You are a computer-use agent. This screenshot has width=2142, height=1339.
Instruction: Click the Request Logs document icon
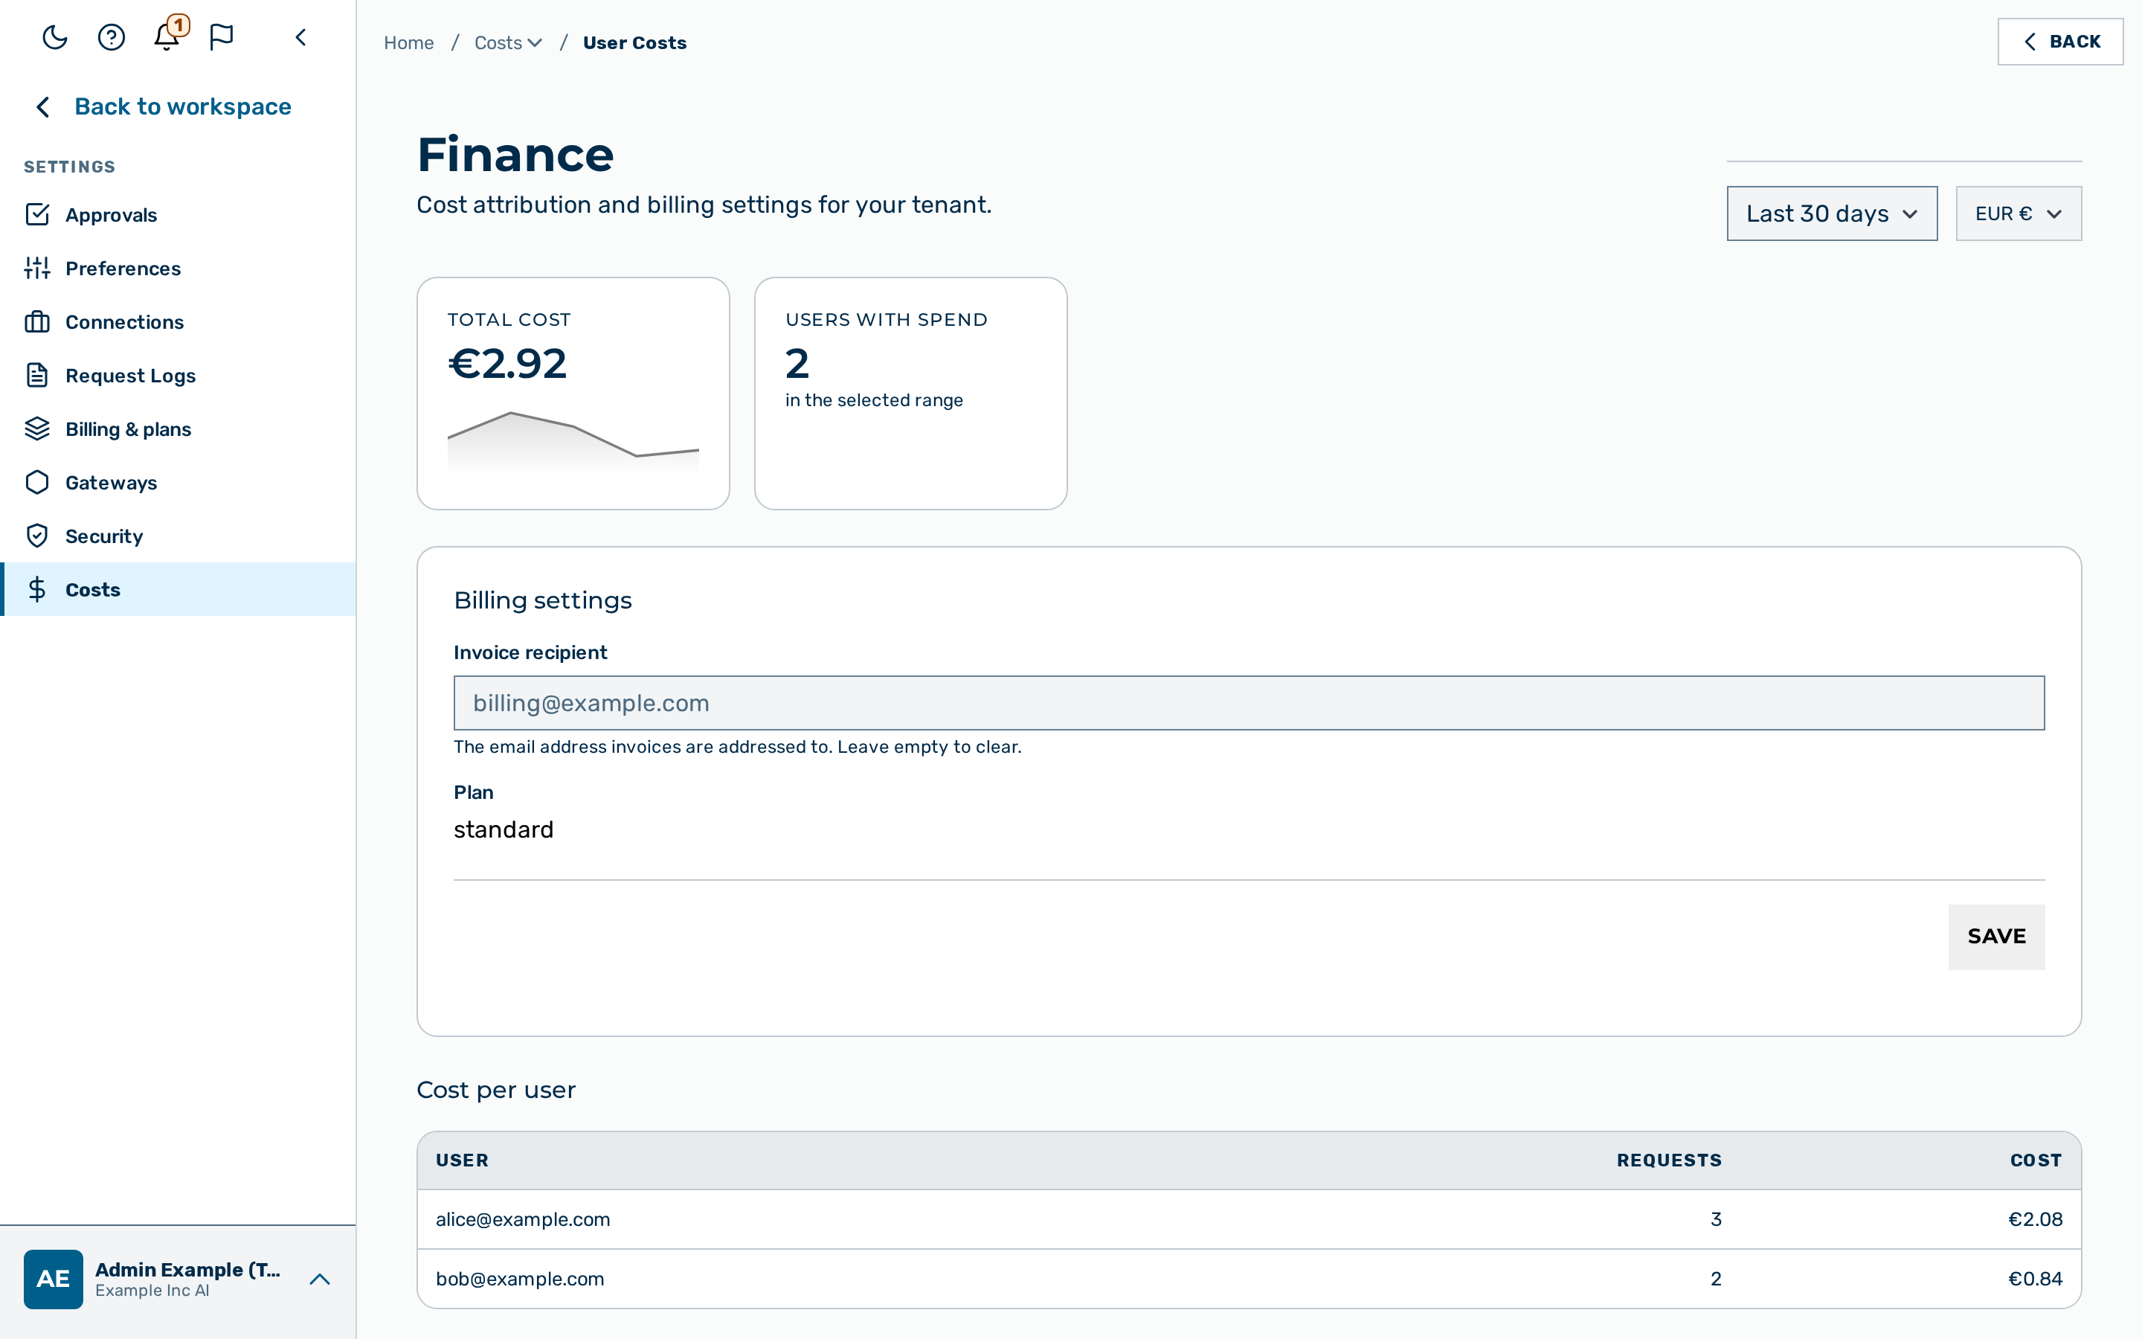point(37,376)
